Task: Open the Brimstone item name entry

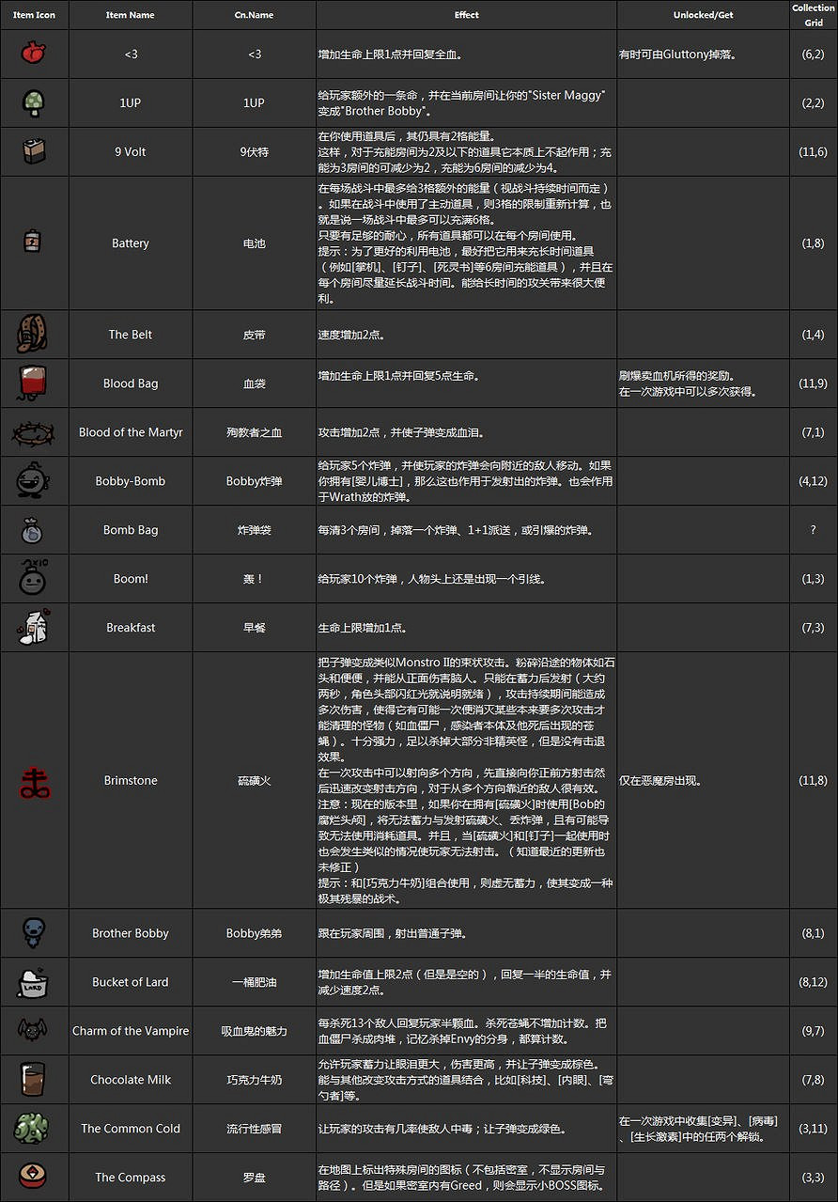Action: coord(130,780)
